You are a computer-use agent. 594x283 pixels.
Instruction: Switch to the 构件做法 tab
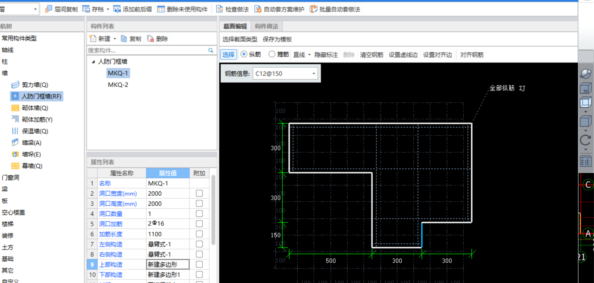click(266, 26)
